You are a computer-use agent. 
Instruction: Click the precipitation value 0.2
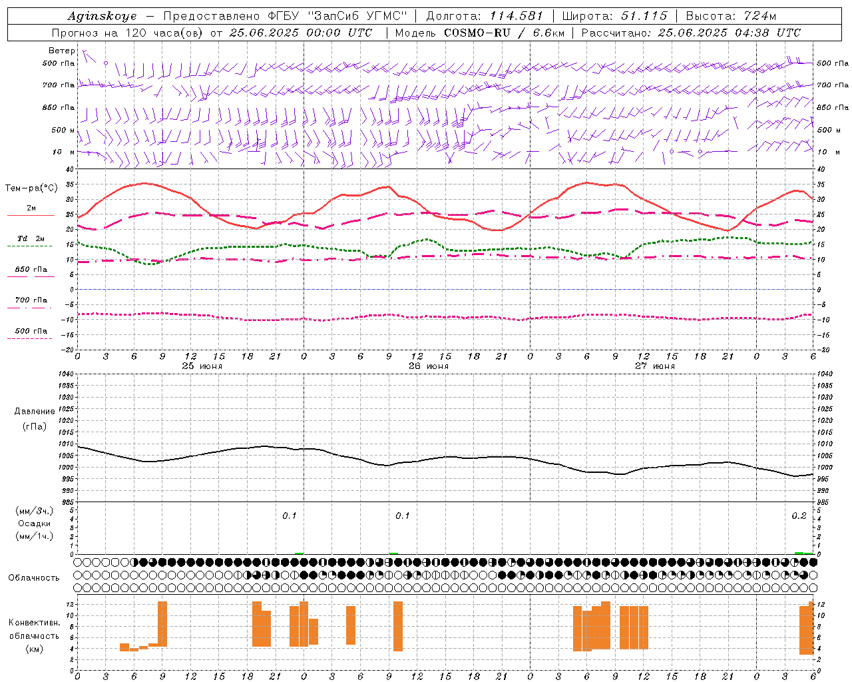pyautogui.click(x=799, y=516)
